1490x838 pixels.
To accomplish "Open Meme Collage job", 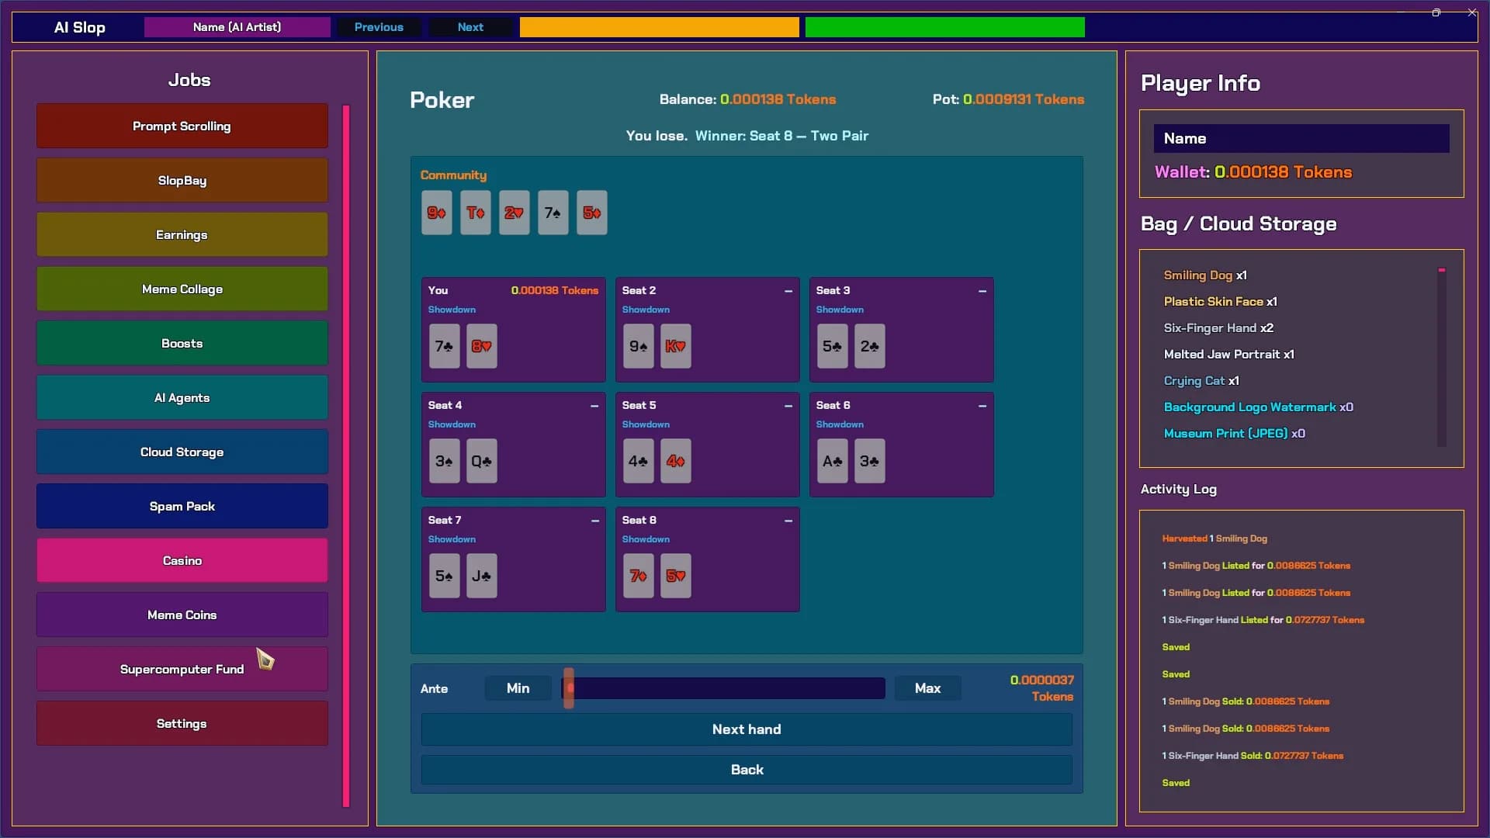I will point(182,289).
